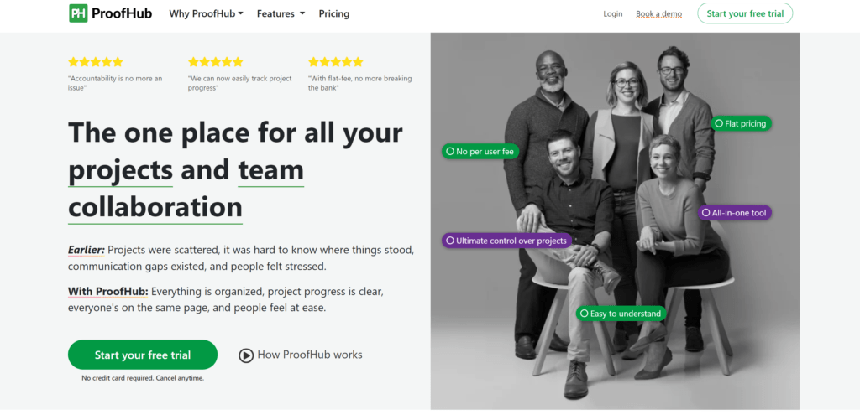Expand the Why ProofHub dropdown menu
The image size is (860, 420).
207,13
